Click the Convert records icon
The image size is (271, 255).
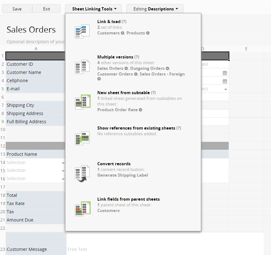point(82,173)
